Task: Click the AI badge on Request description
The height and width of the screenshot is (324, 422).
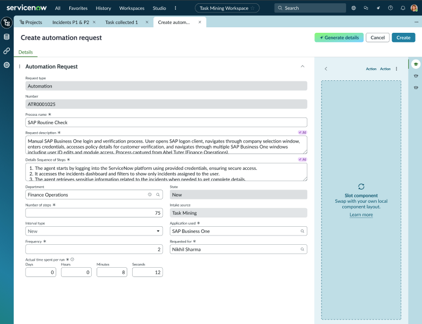Action: point(302,133)
